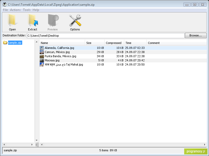Screen dimensions: 209x156
Task: Click the tree pane scroll right arrow
Action: click(x=32, y=145)
